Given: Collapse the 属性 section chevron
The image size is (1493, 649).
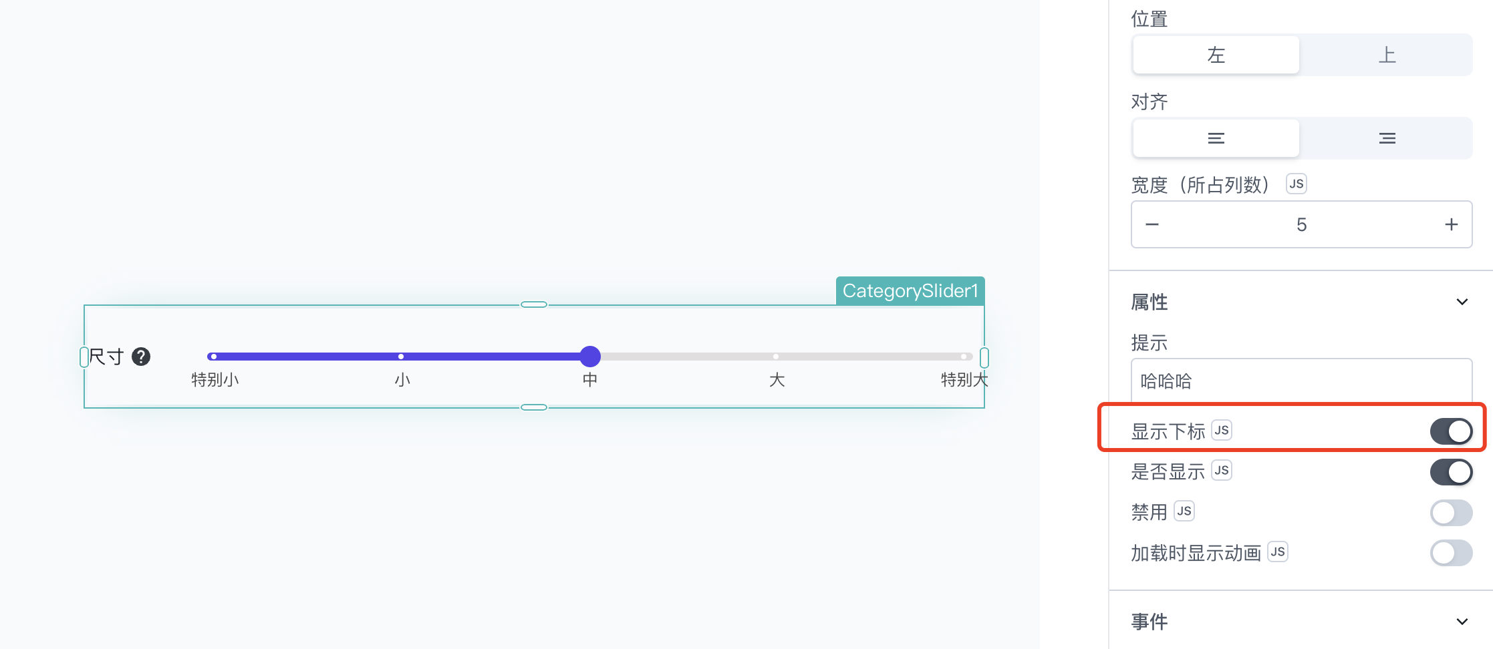Looking at the screenshot, I should 1462,302.
